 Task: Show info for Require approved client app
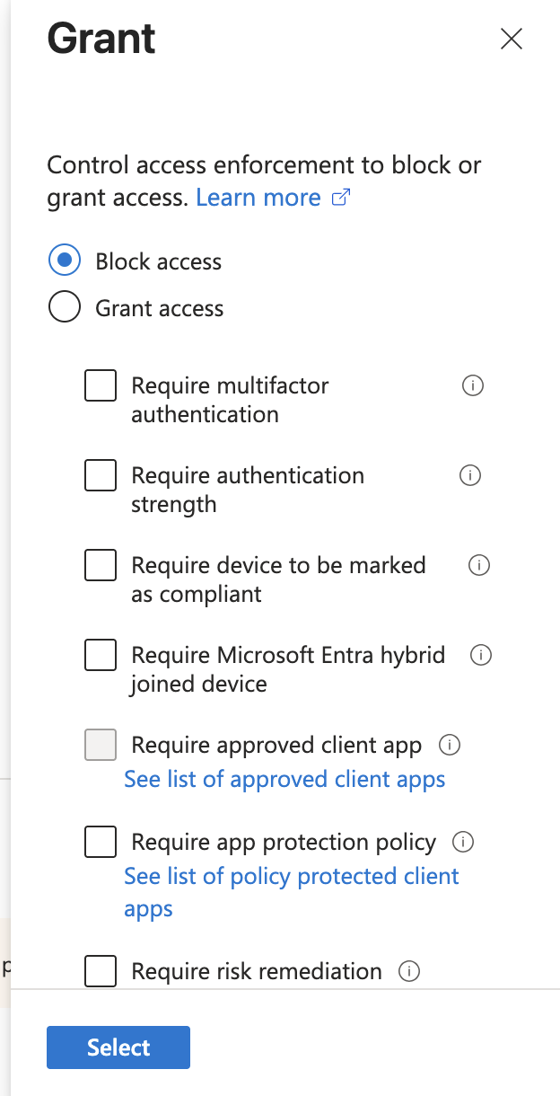[x=450, y=745]
